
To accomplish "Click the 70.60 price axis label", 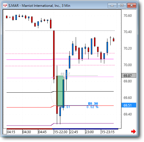I will coord(128,16).
